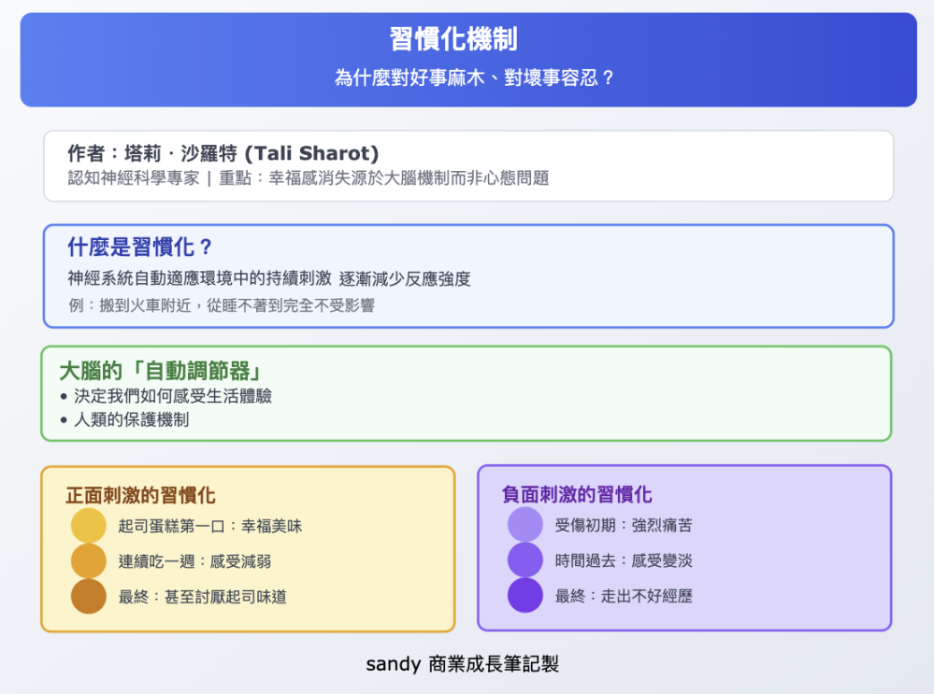Click heading 正面刺激的習慣化
Image resolution: width=934 pixels, height=694 pixels.
140,495
